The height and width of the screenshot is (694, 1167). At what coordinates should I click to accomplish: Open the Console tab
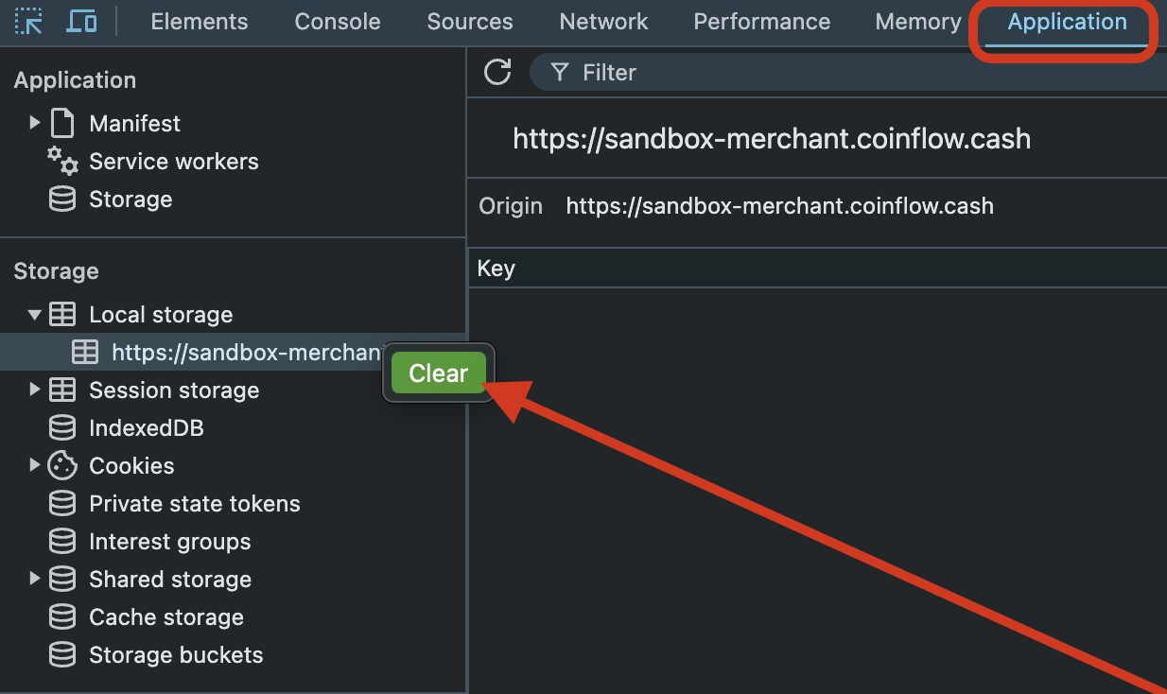pos(338,22)
